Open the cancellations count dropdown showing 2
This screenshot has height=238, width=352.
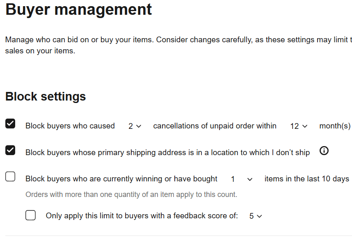coord(135,126)
